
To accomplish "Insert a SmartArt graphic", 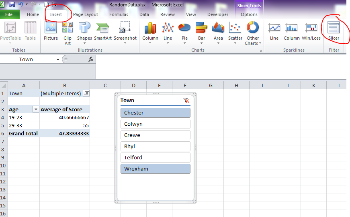I will pos(103,31).
